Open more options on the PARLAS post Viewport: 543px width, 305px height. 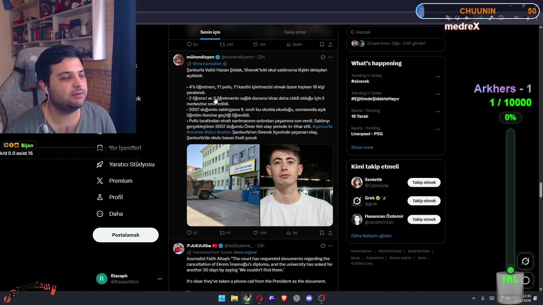pyautogui.click(x=330, y=246)
